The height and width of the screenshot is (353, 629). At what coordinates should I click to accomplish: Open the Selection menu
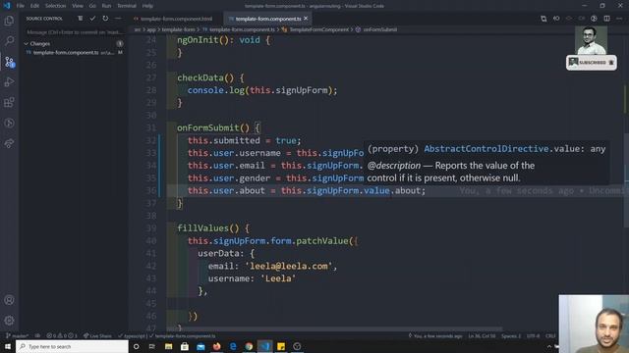pos(55,6)
